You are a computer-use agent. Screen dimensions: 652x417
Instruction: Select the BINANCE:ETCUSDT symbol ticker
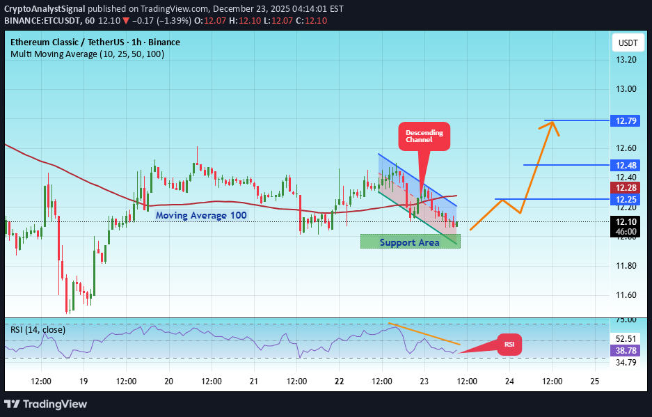point(44,21)
